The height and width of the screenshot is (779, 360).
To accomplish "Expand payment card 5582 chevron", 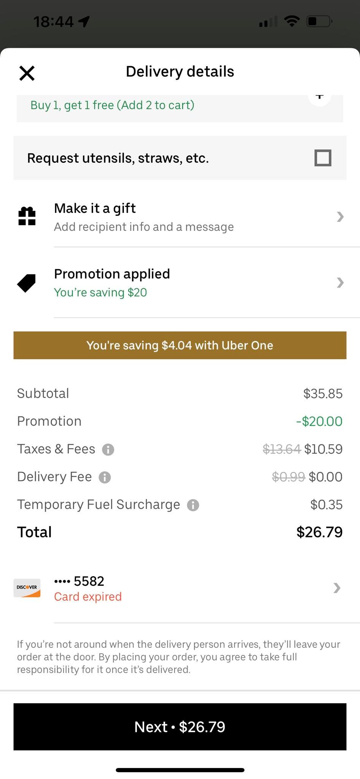I will 337,588.
